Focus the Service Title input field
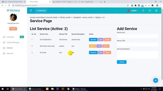163x91 pixels. (138, 44)
